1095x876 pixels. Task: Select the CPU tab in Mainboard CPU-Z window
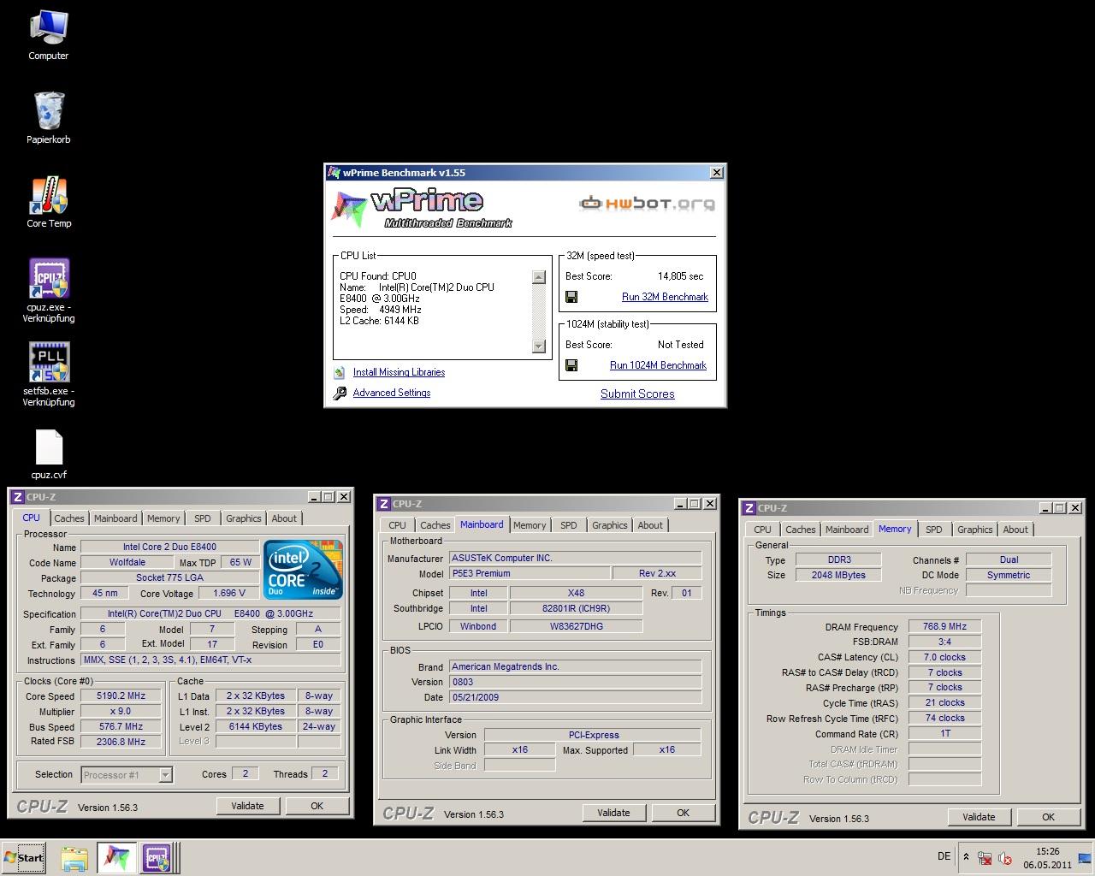pyautogui.click(x=397, y=525)
